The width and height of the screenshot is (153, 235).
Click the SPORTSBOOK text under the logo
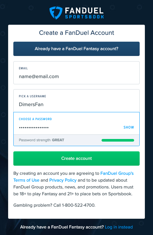point(84,17)
